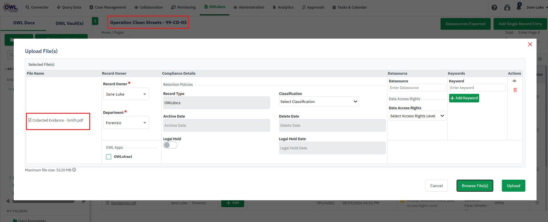Open the help question mark icon
The image size is (548, 222).
[x=494, y=7]
